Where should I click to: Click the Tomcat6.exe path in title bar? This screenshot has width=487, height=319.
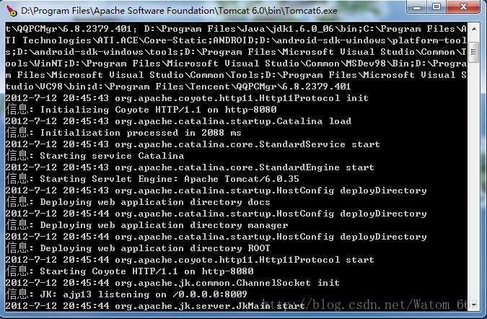[x=179, y=11]
